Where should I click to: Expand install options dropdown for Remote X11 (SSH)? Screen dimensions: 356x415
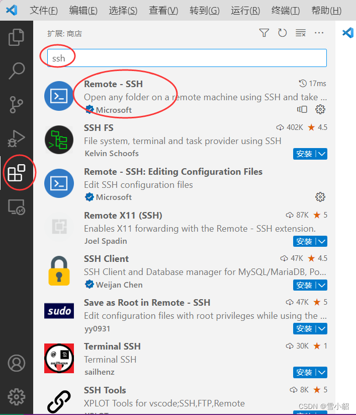(322, 241)
